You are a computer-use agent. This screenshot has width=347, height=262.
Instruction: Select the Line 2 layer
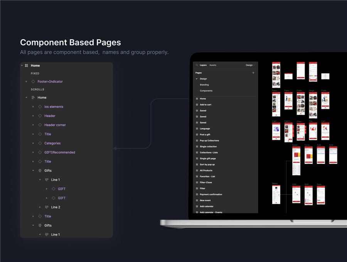56,207
